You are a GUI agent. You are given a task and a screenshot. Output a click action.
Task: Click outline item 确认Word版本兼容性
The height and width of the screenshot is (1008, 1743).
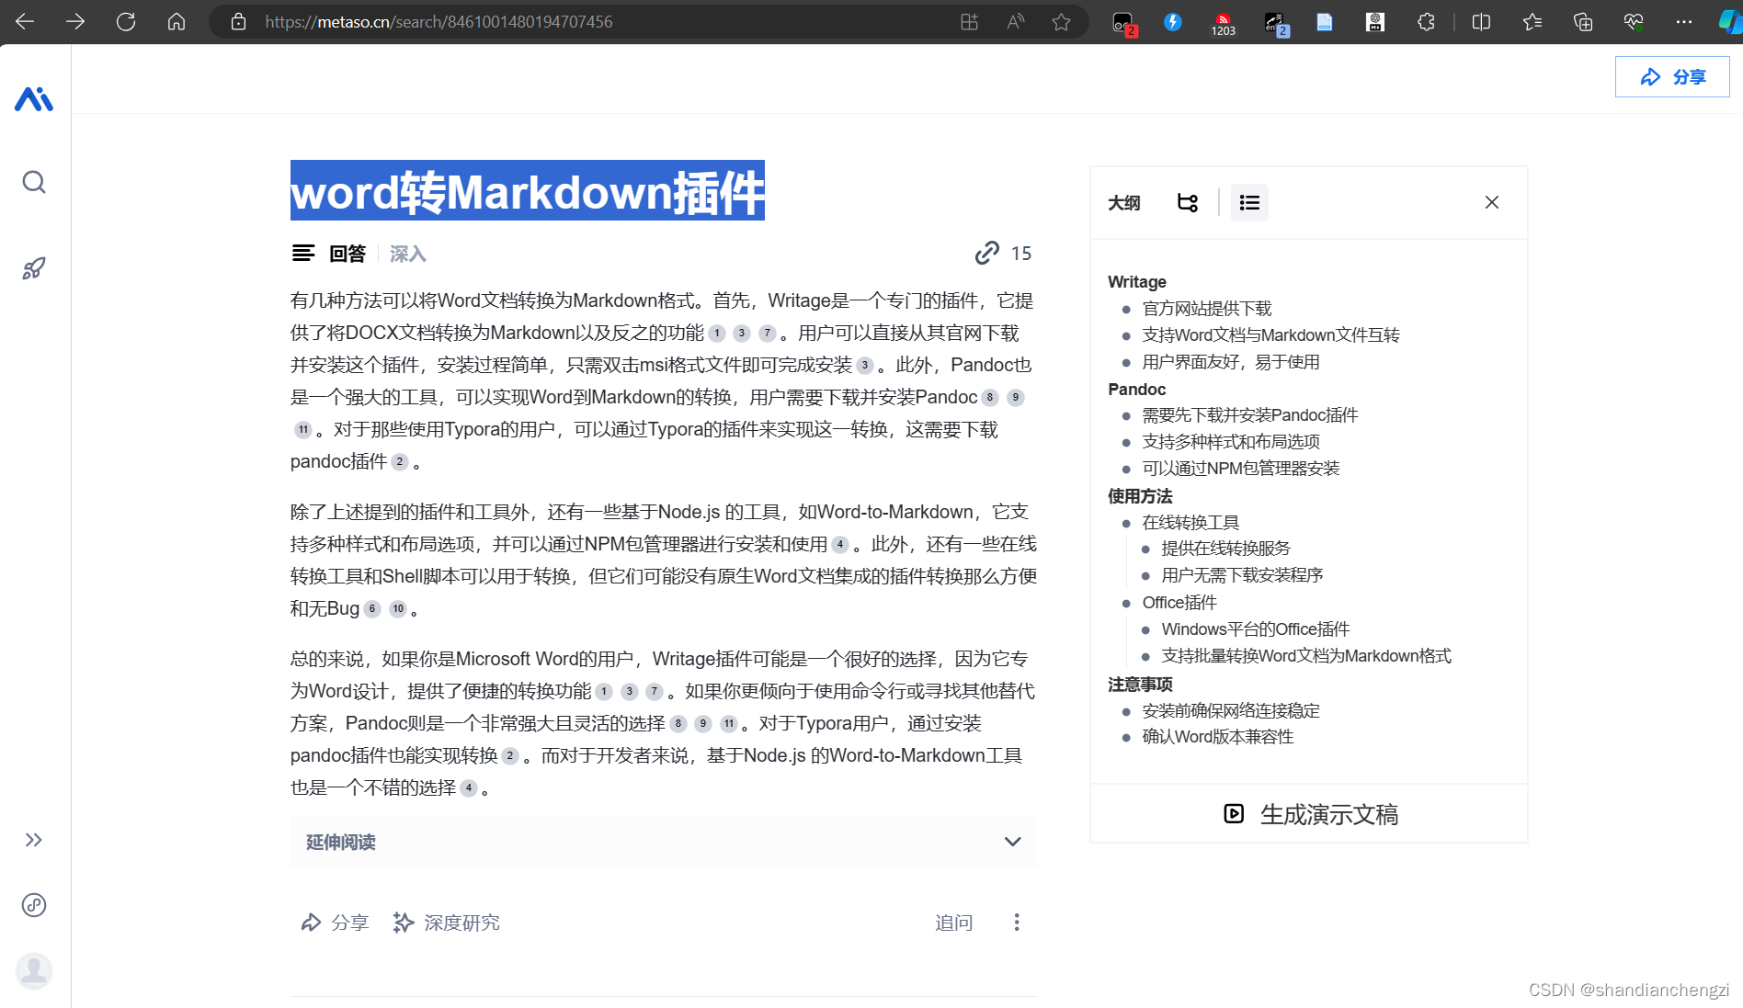[1218, 737]
